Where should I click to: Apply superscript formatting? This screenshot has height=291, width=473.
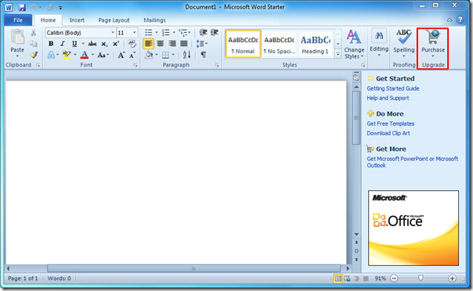[x=116, y=44]
